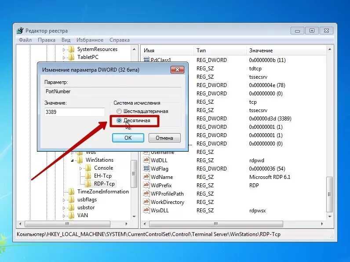The width and height of the screenshot is (350, 262).
Task: Click the value rdpwsx
Action: point(257,211)
